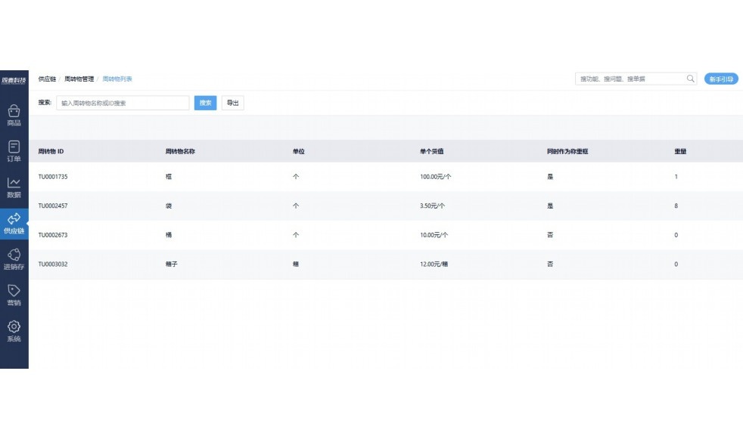The height and width of the screenshot is (439, 743).
Task: Launch the 新手引导 guide pill
Action: 723,77
